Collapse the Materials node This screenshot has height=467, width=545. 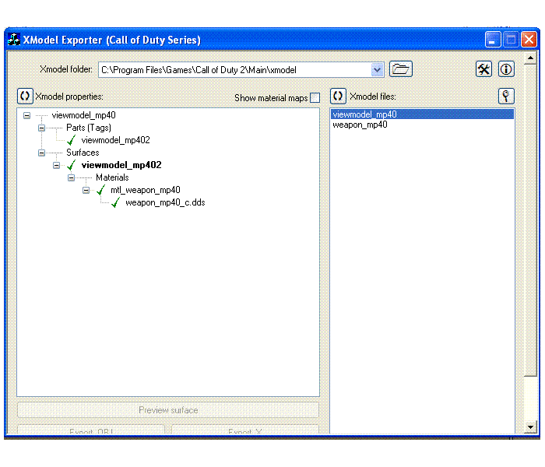coord(71,178)
